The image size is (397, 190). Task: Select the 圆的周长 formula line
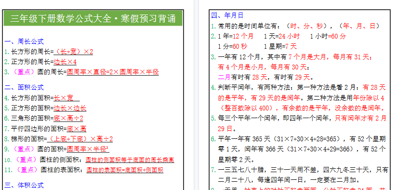click(81, 72)
